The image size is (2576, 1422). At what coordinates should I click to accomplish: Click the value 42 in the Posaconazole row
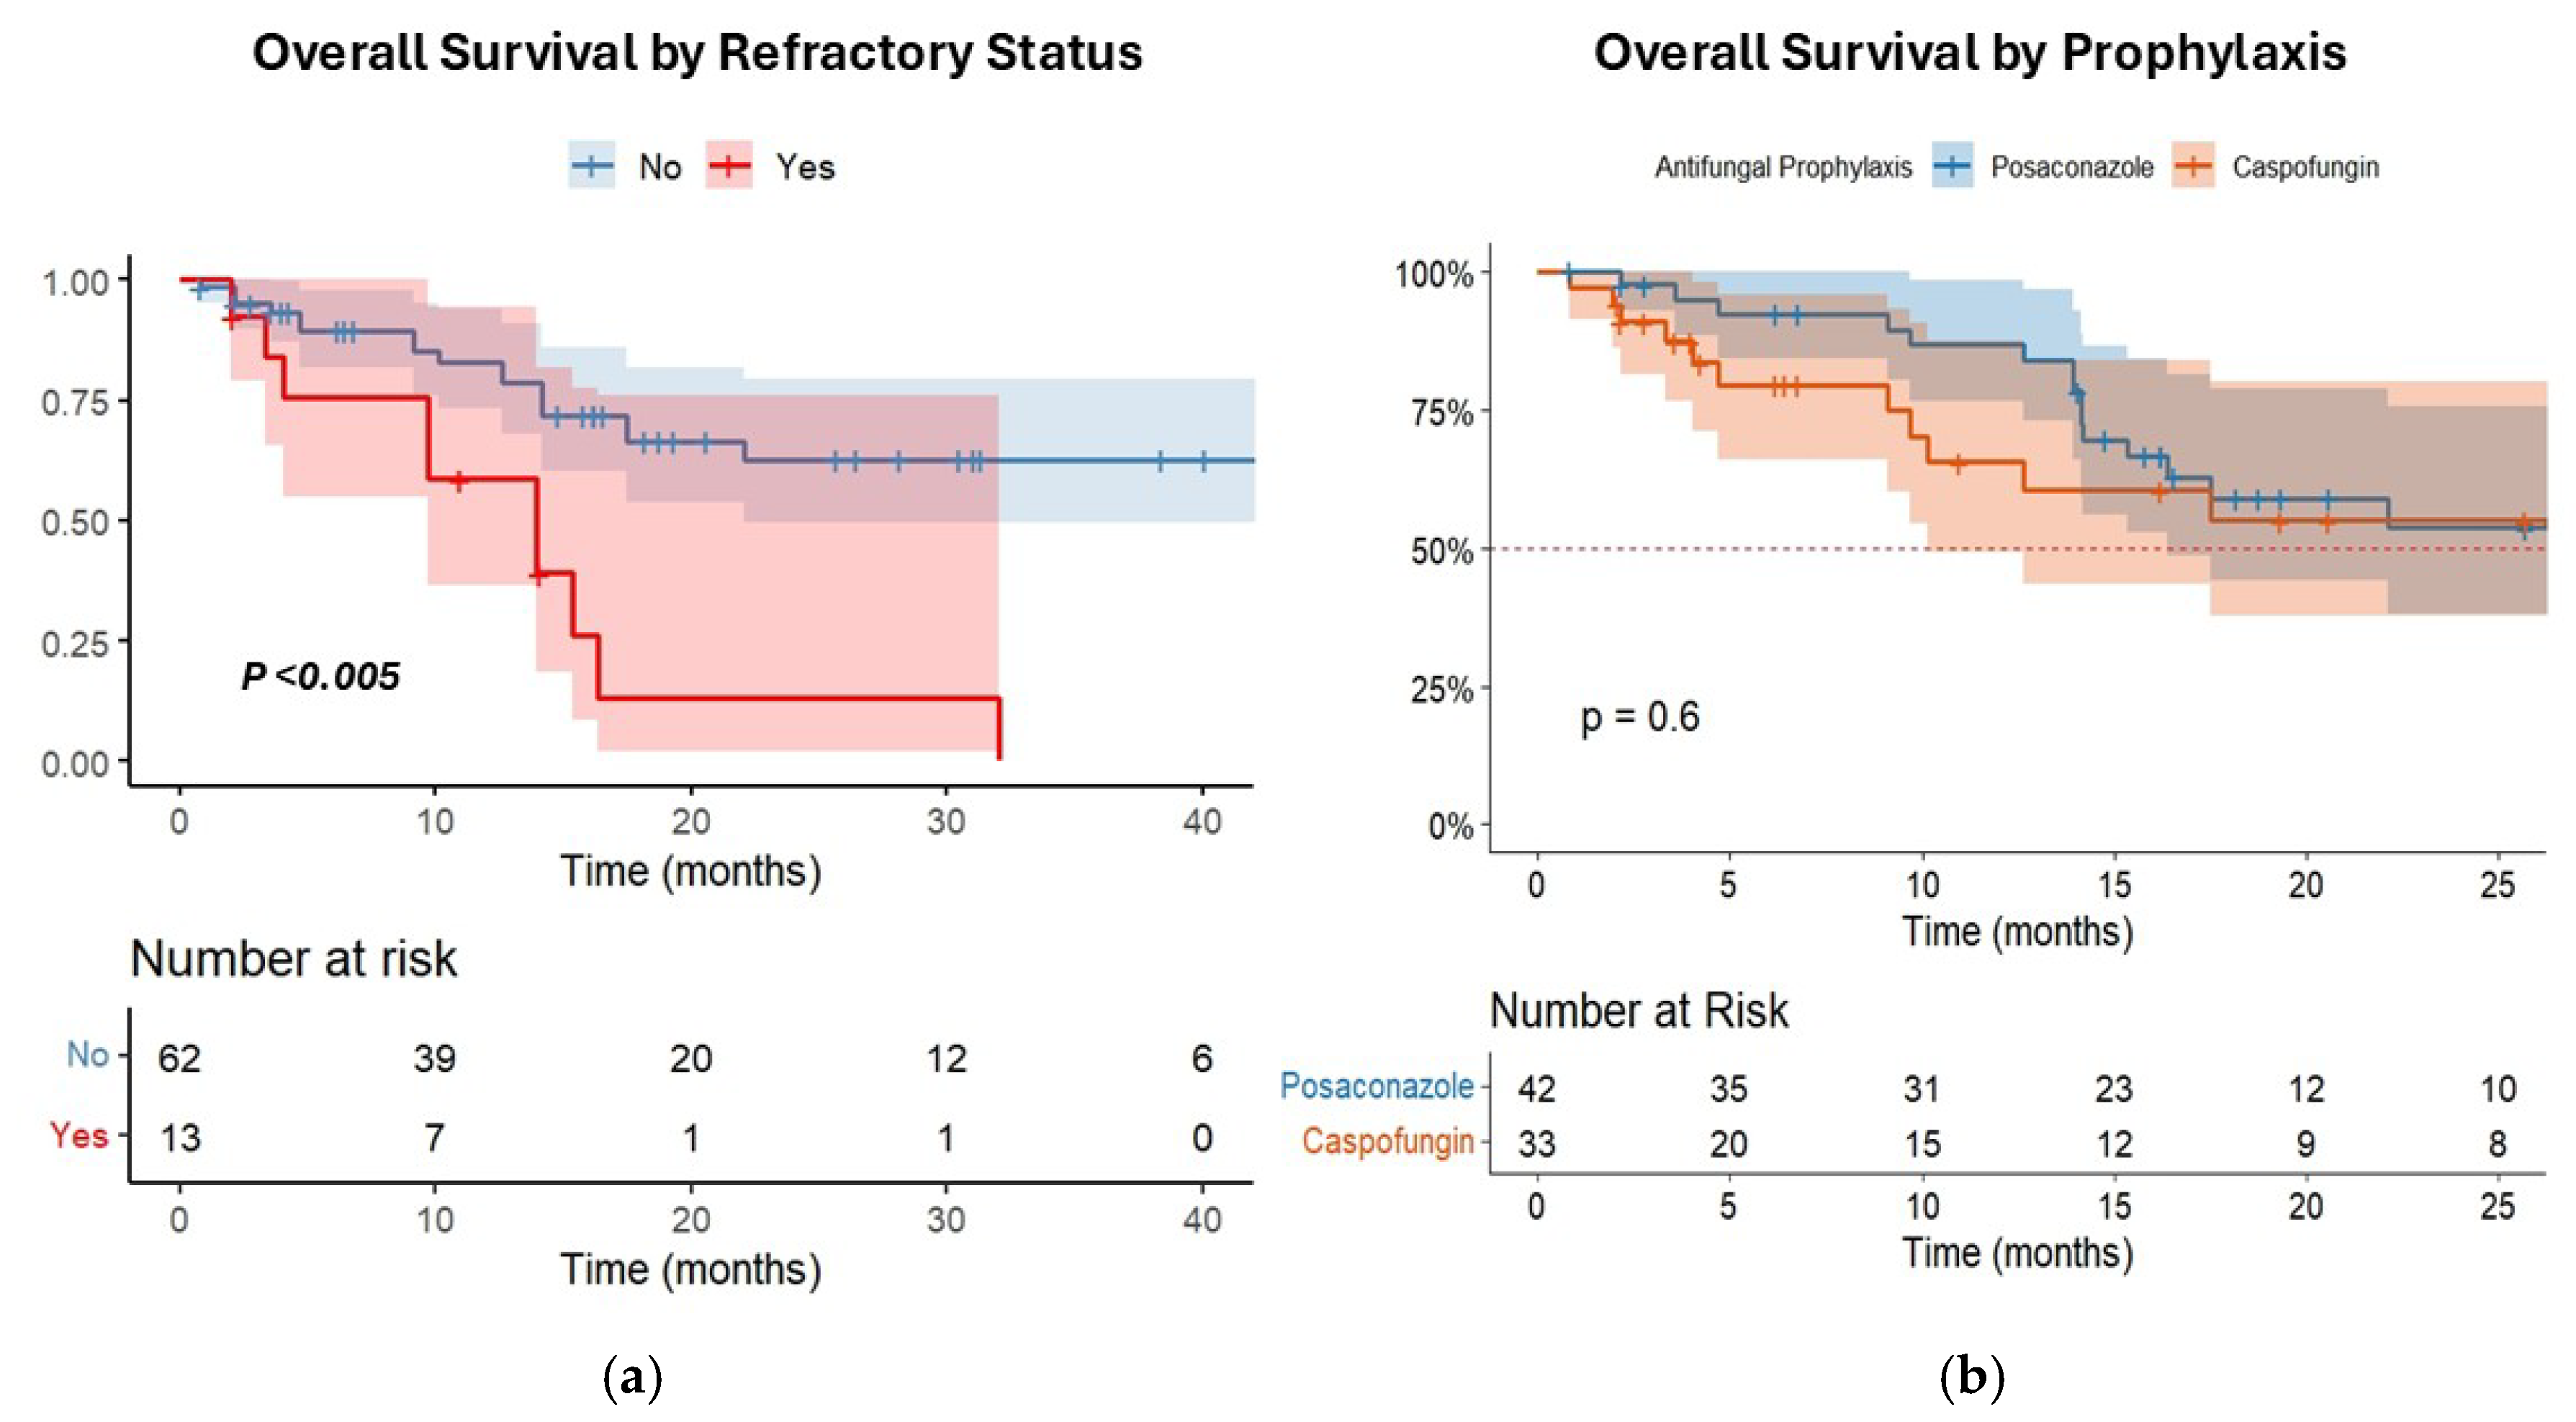point(1537,1088)
